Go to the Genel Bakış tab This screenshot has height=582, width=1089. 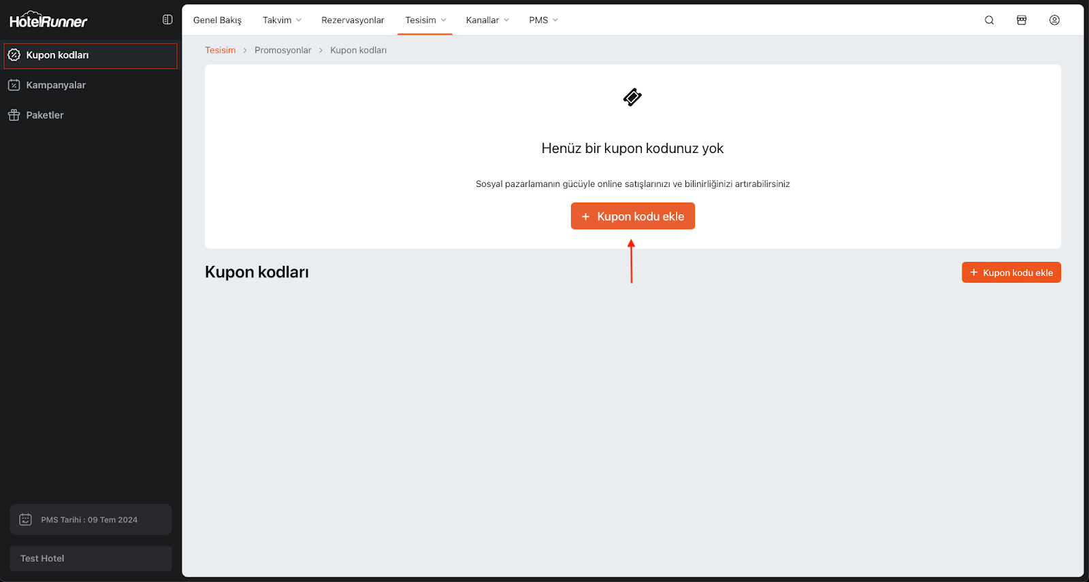click(217, 20)
